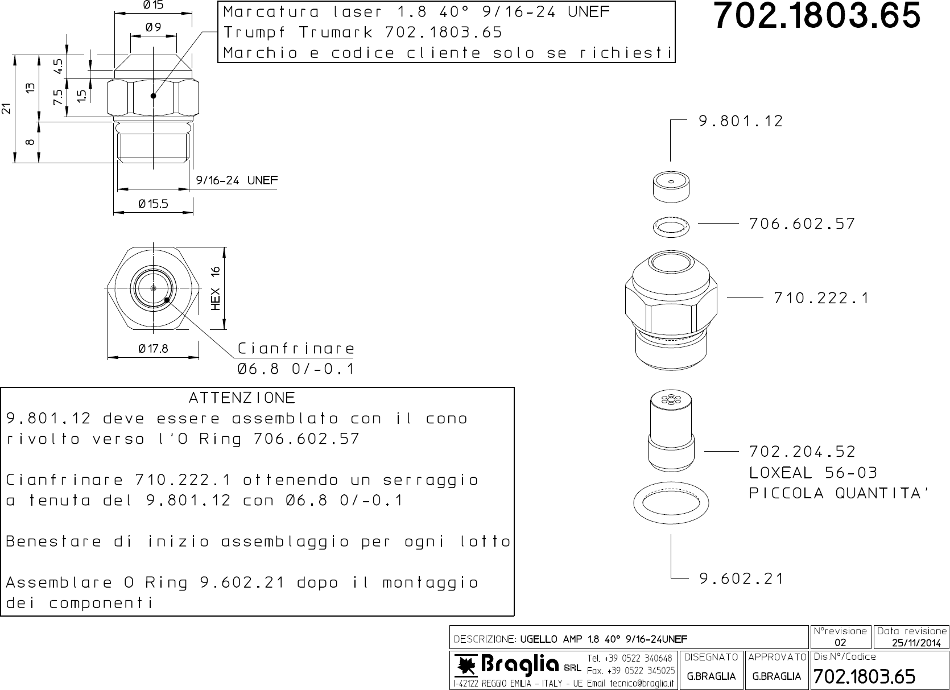Select the small O-ring part 706.602.57
The image size is (950, 690).
[x=671, y=226]
